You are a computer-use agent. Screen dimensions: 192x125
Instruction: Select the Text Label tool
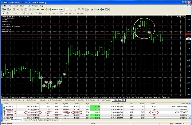[36, 13]
